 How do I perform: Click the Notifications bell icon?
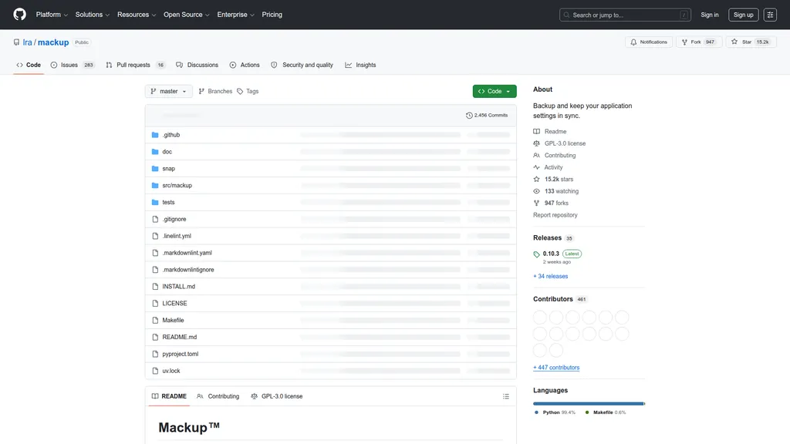coord(633,42)
